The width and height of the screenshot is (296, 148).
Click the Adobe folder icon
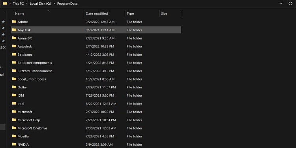click(x=14, y=22)
